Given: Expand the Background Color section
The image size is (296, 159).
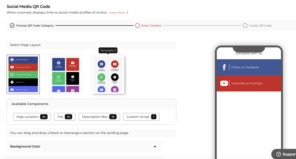Looking at the screenshot, I should [x=84, y=146].
